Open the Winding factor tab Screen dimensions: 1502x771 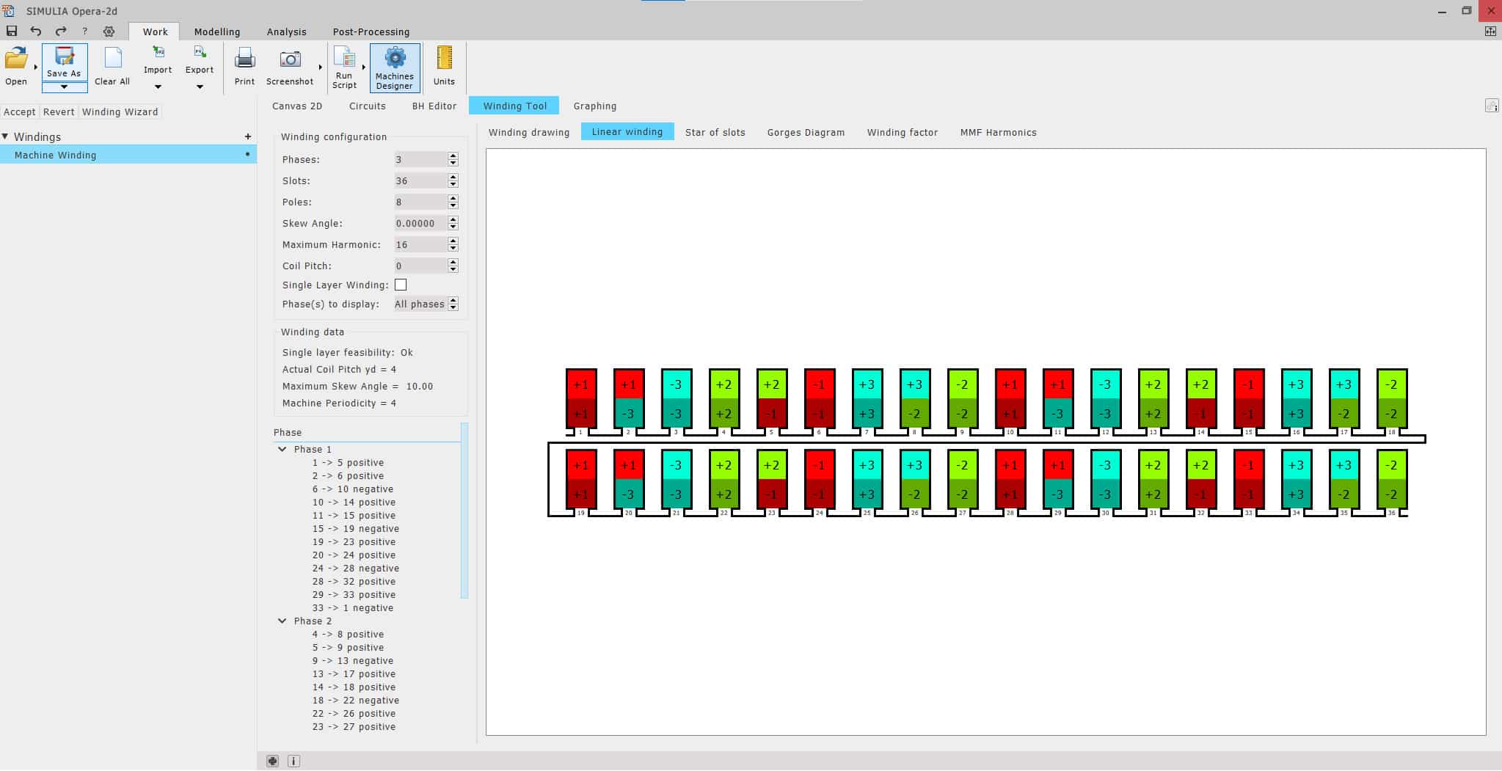click(903, 132)
